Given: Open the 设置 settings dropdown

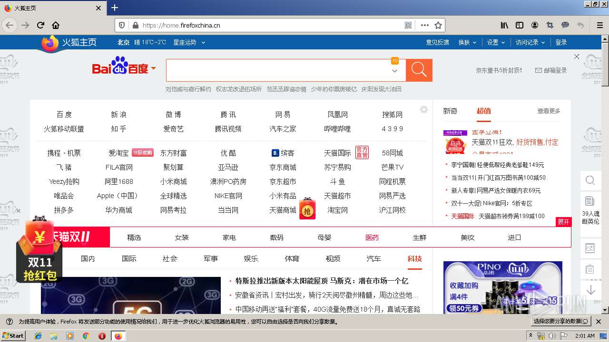Looking at the screenshot, I should click(496, 42).
